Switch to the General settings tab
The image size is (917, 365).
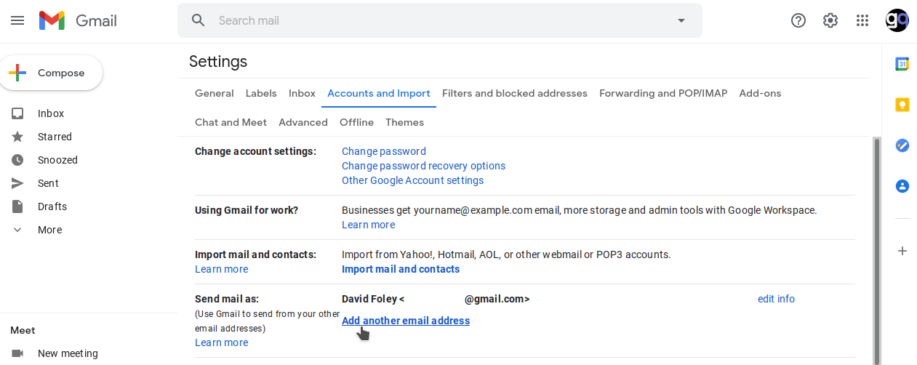click(x=215, y=93)
